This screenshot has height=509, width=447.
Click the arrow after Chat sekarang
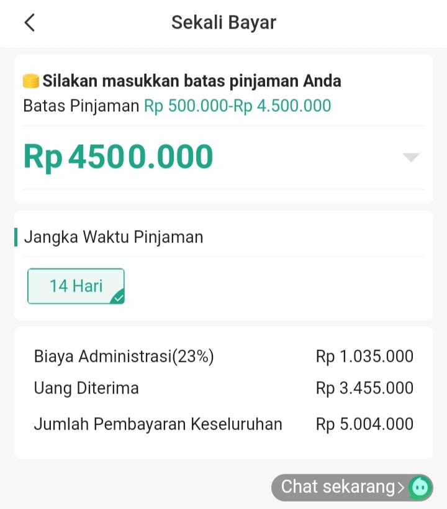[401, 487]
